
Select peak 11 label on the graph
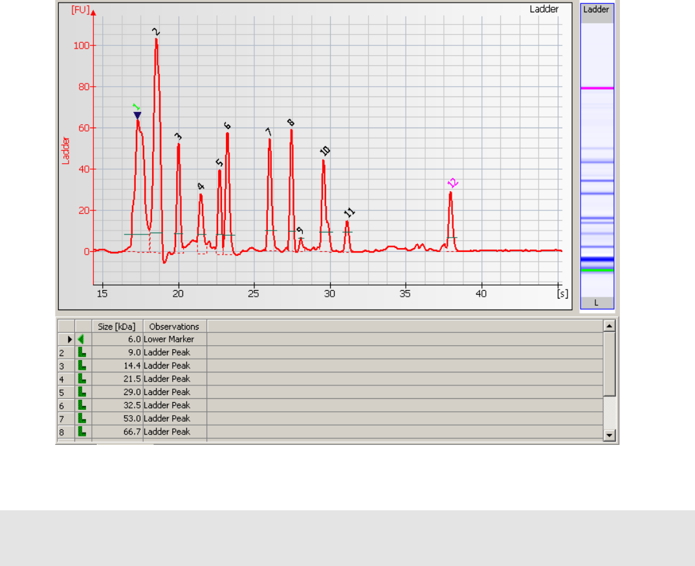tap(349, 213)
